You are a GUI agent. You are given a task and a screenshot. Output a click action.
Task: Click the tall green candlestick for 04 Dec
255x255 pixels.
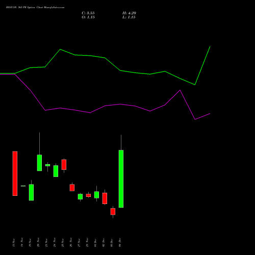(x=121, y=178)
